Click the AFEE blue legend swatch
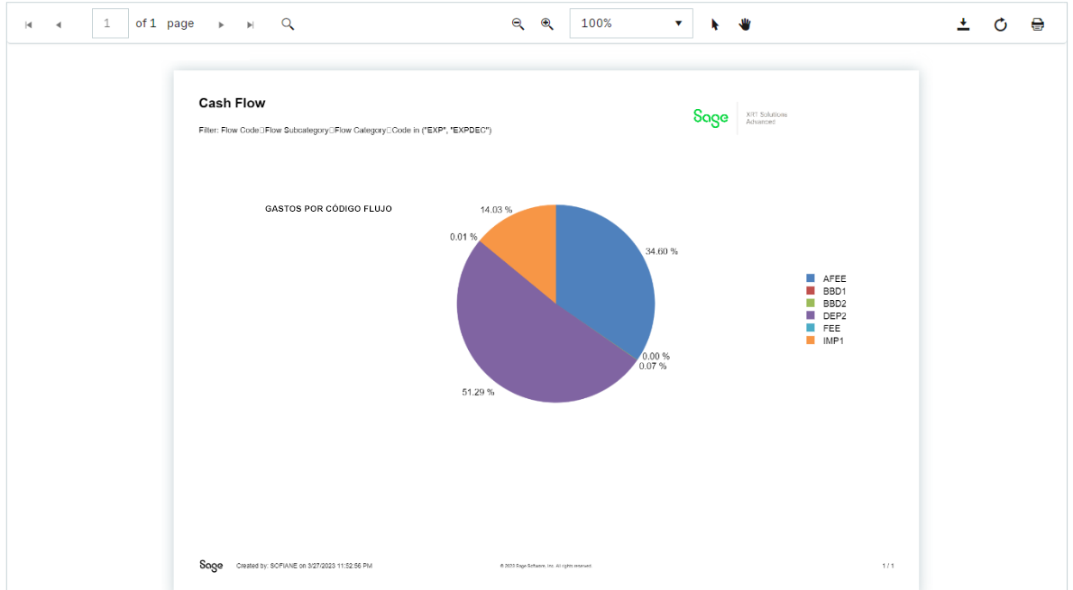The image size is (1073, 590). tap(811, 279)
